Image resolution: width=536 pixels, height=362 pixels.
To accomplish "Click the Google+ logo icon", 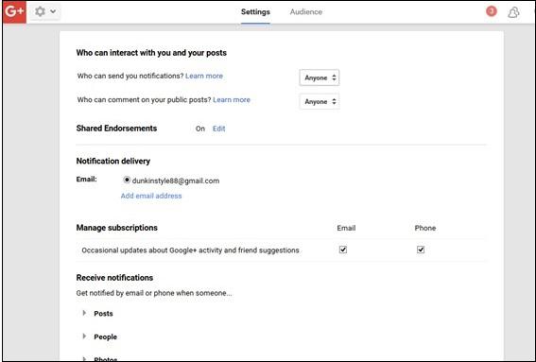I will [14, 12].
